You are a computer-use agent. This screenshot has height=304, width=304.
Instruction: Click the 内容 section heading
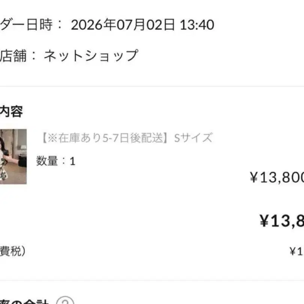tap(11, 111)
